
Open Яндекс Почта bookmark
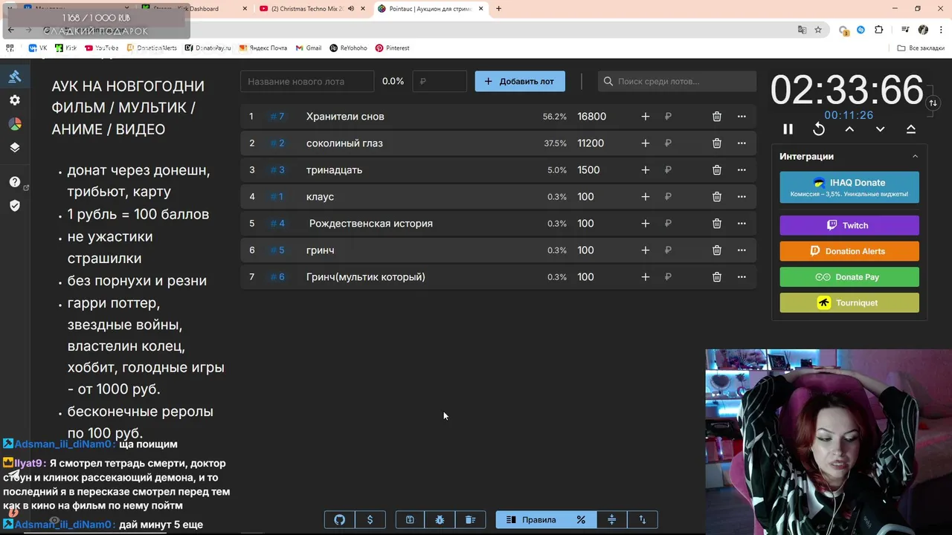(x=263, y=48)
